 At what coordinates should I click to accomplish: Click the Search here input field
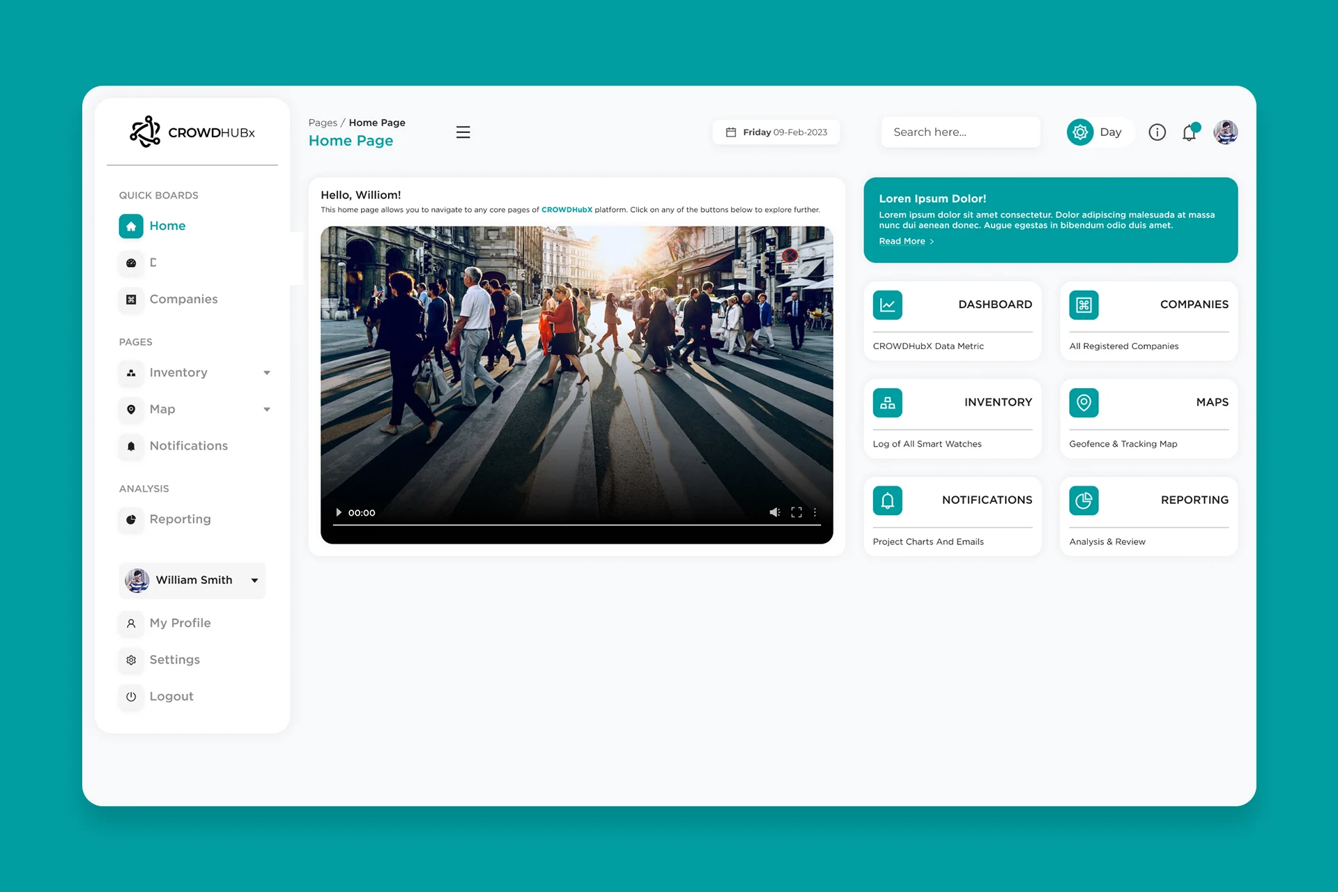pyautogui.click(x=960, y=132)
